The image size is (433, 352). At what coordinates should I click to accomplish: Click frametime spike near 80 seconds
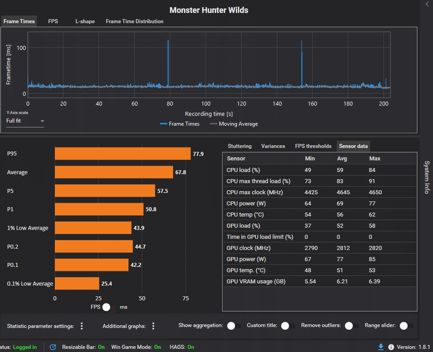click(168, 63)
